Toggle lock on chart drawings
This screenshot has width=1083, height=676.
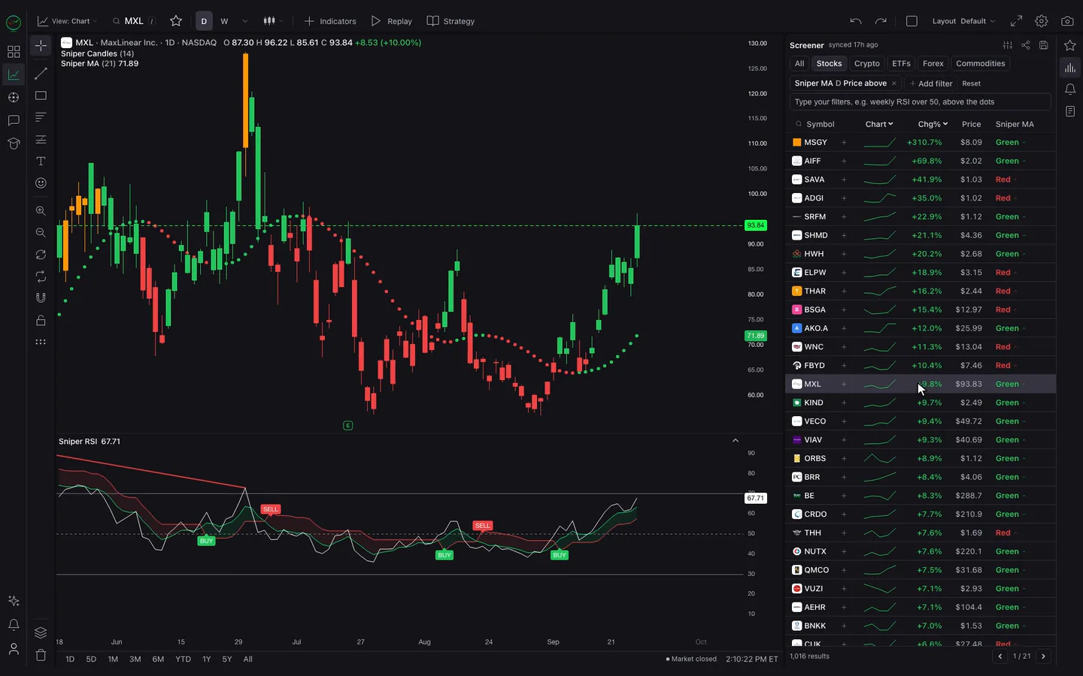click(41, 321)
